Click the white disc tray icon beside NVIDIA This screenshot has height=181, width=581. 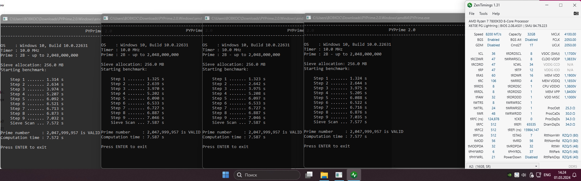click(517, 175)
